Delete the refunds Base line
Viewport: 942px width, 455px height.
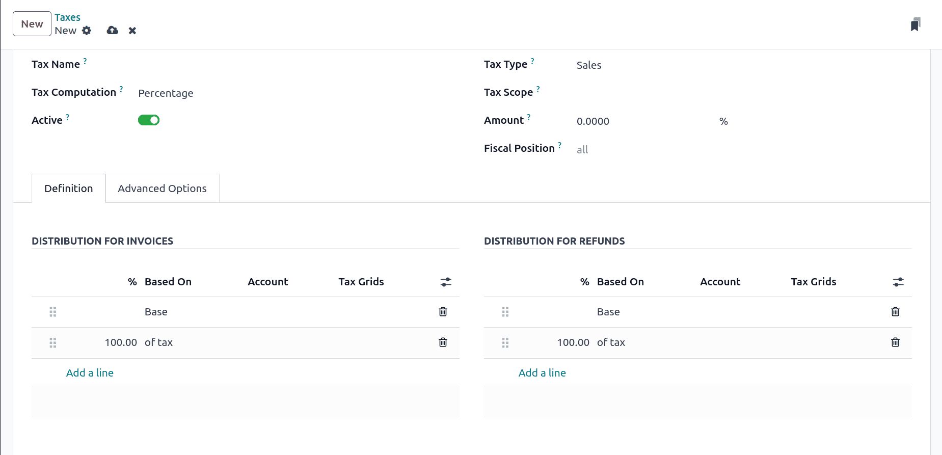(896, 312)
